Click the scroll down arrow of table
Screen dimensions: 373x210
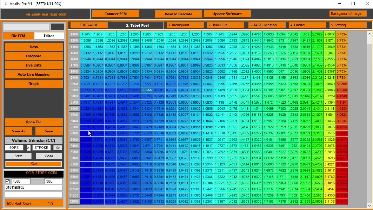(369, 206)
